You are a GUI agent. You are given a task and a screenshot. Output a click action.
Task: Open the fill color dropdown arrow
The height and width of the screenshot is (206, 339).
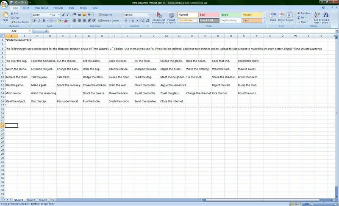(x=62, y=20)
